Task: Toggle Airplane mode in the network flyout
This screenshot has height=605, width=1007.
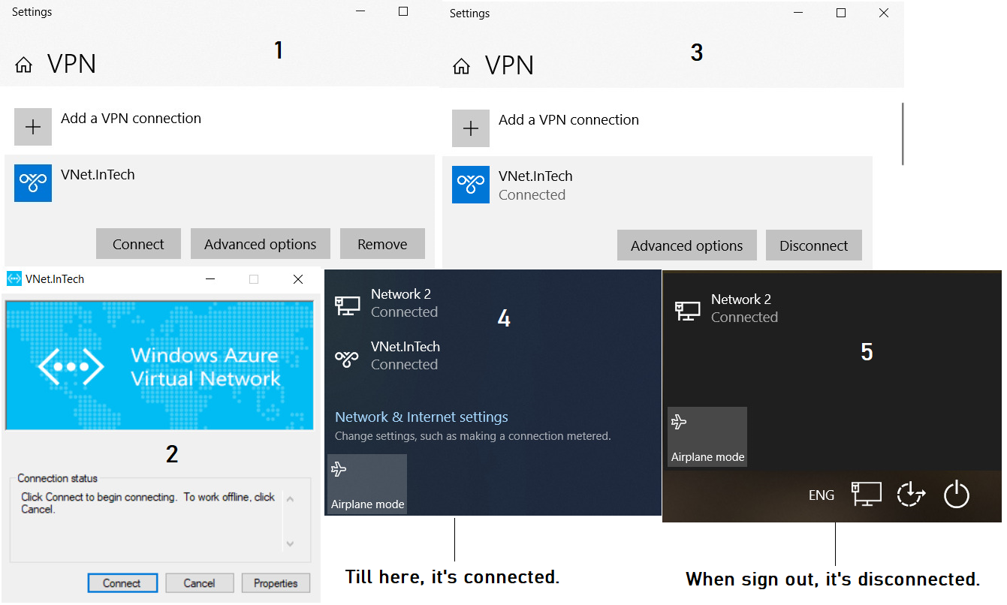Action: coord(366,483)
